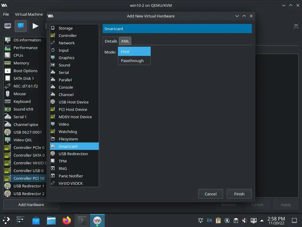
Task: Choose Network hardware type
Action: (74, 43)
